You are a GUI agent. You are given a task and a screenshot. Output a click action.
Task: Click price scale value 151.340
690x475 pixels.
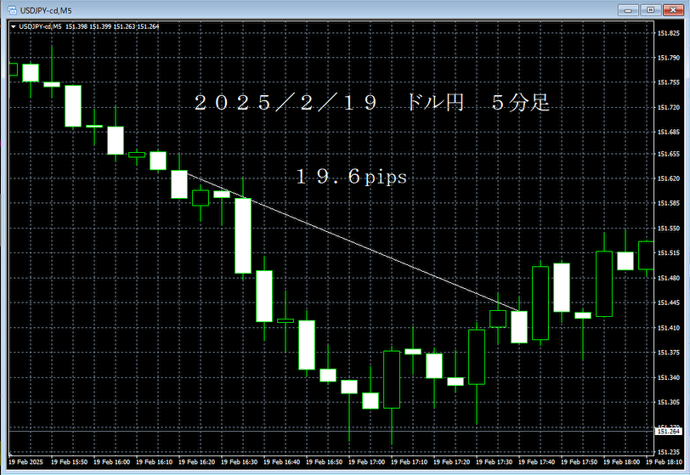point(669,378)
